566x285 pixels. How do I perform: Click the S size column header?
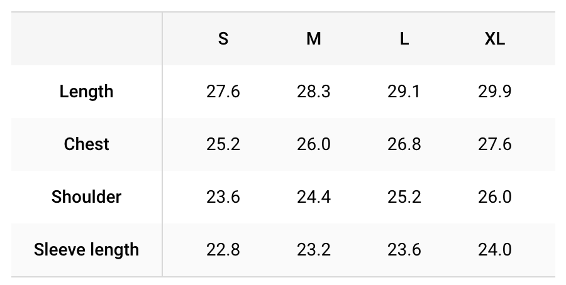tap(223, 38)
